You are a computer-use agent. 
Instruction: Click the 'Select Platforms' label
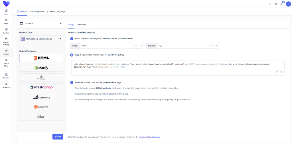(28, 51)
